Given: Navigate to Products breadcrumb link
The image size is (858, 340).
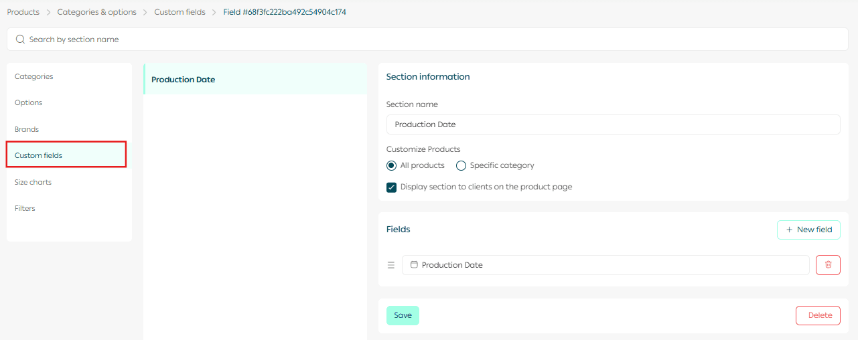Looking at the screenshot, I should (23, 12).
